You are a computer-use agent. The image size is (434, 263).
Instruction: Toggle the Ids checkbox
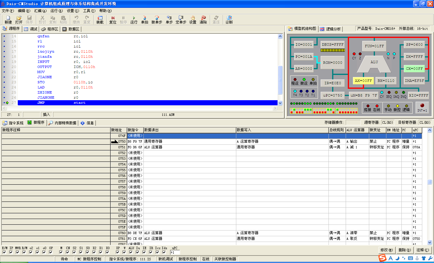point(164,252)
